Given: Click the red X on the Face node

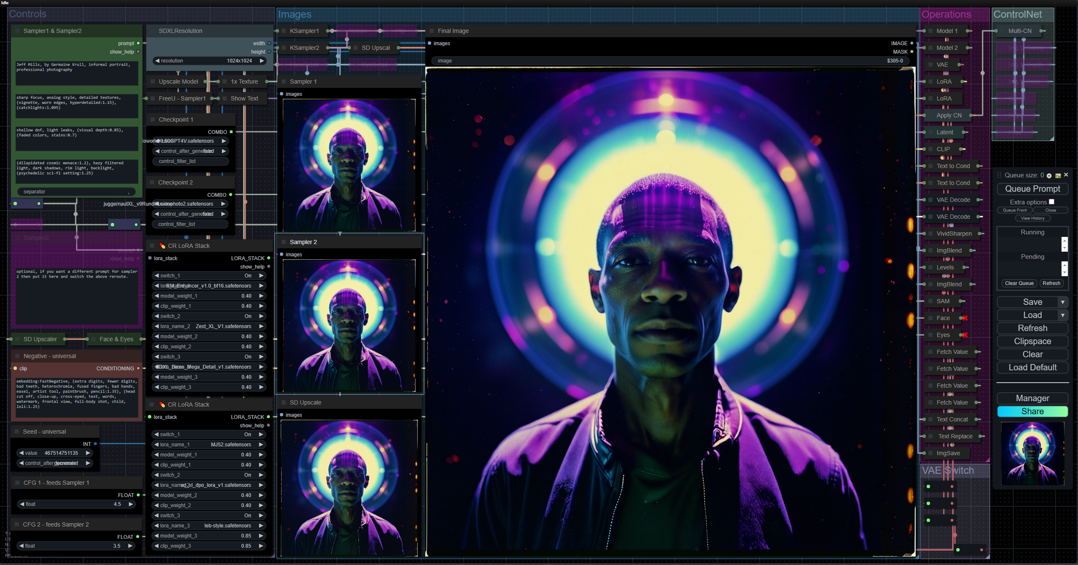Looking at the screenshot, I should [x=965, y=318].
